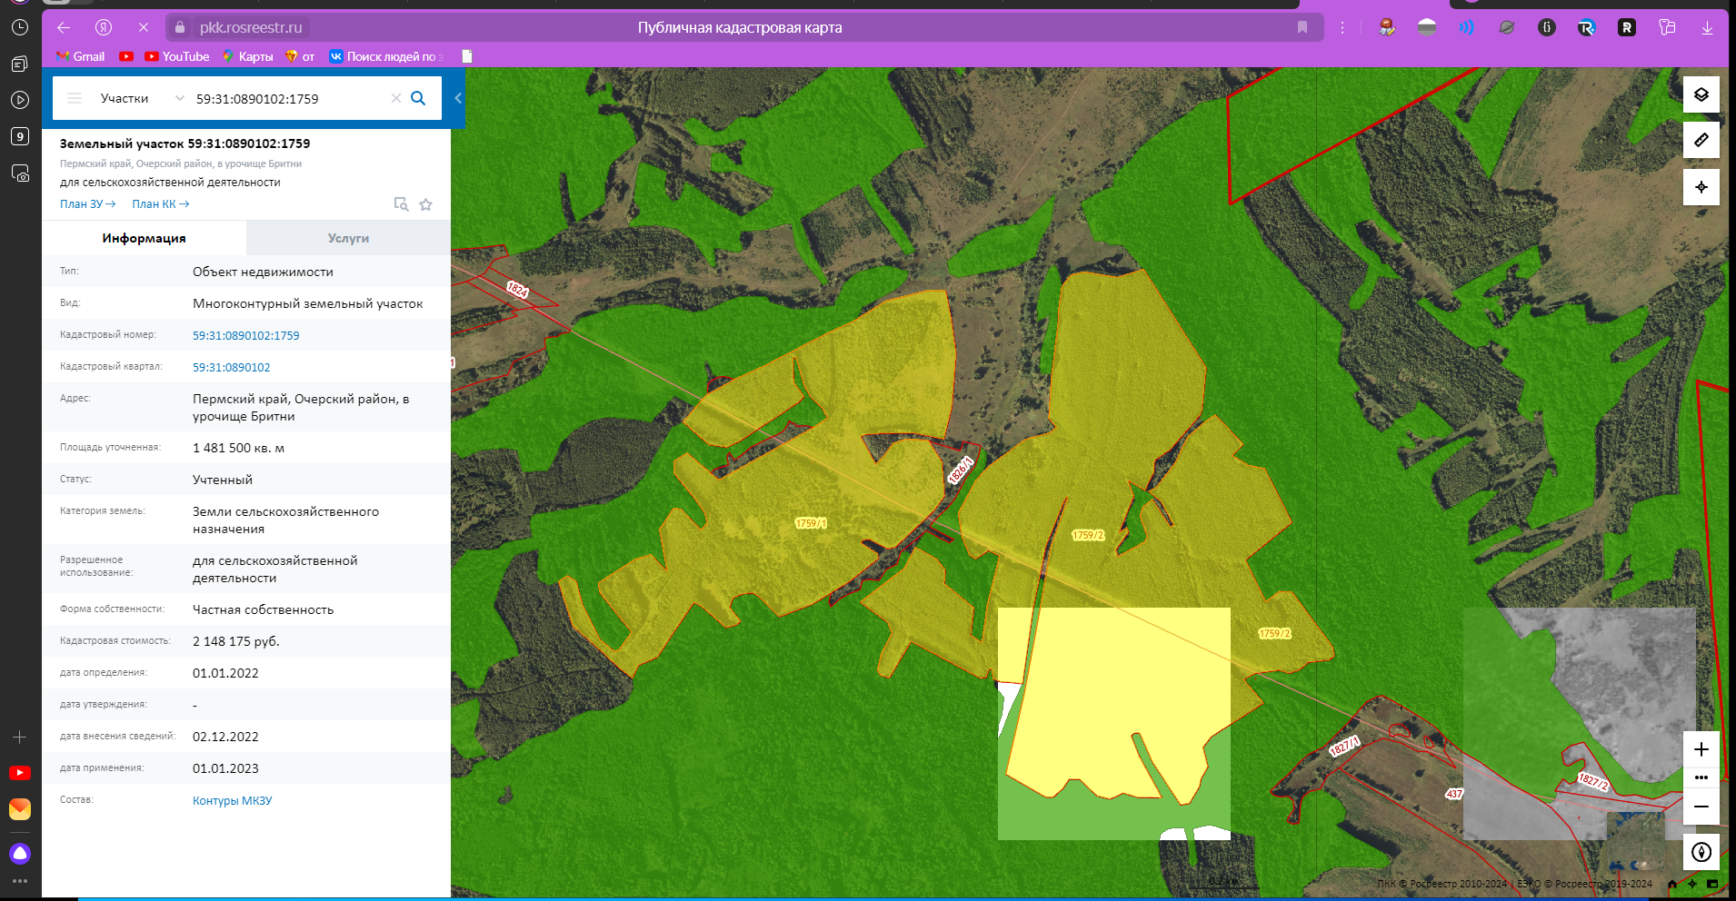
Task: Open Yandex home page button
Action: click(x=104, y=27)
